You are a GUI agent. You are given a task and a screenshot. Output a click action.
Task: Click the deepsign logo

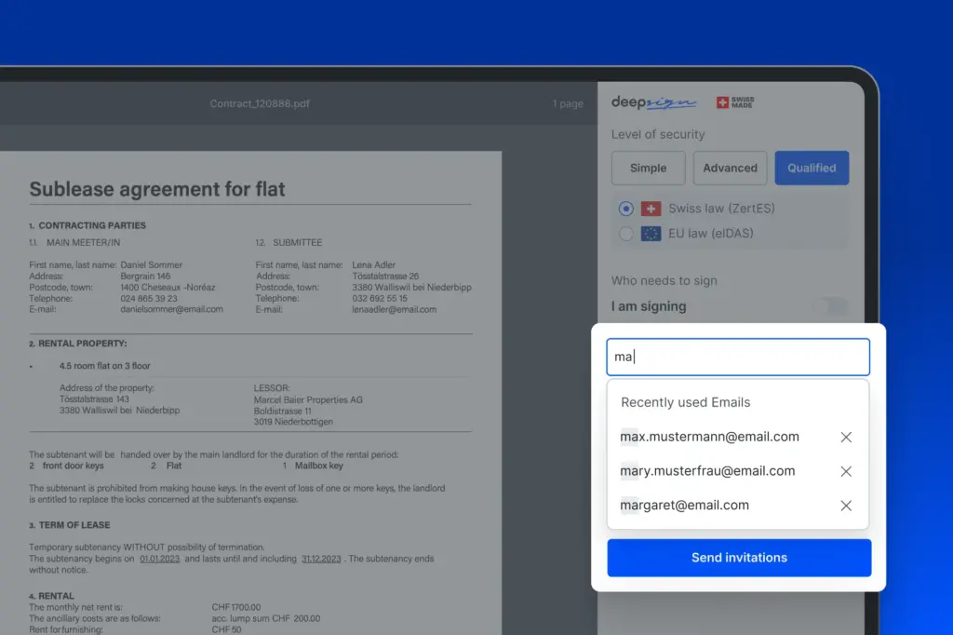[653, 103]
